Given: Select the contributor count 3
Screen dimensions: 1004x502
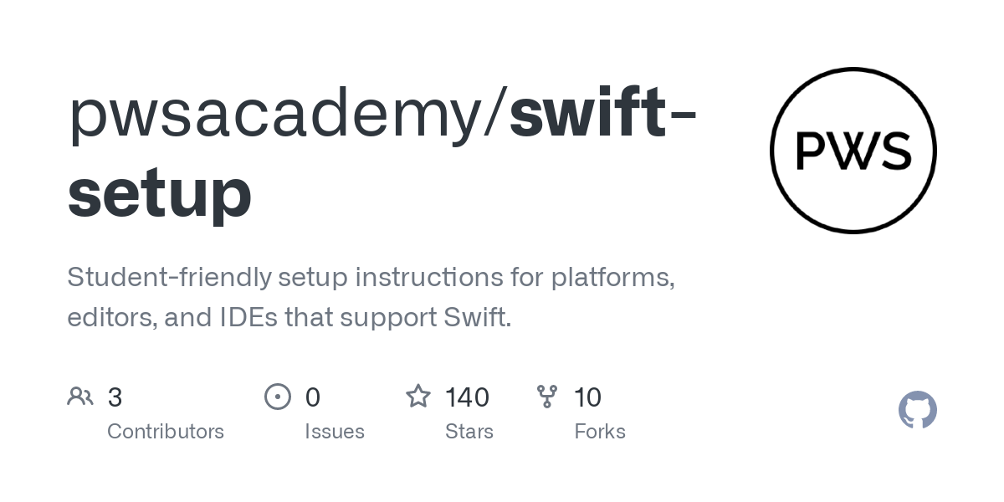Looking at the screenshot, I should (x=115, y=397).
